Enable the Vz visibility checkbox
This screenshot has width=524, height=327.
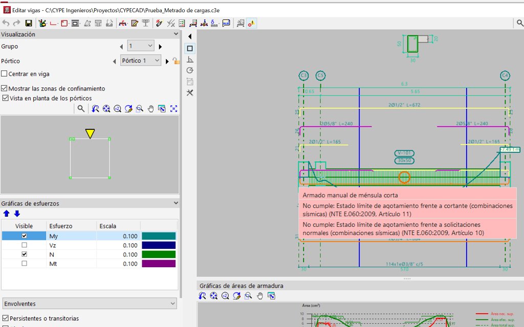[x=24, y=245]
